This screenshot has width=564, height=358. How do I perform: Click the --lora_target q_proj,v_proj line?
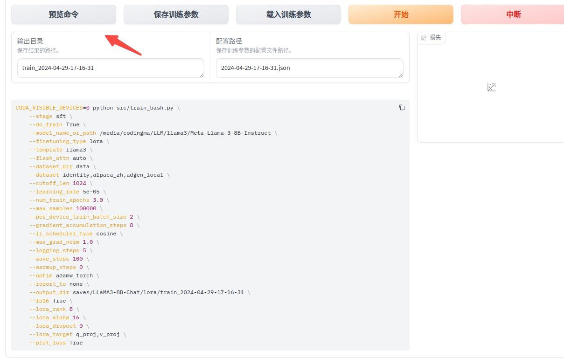77,334
